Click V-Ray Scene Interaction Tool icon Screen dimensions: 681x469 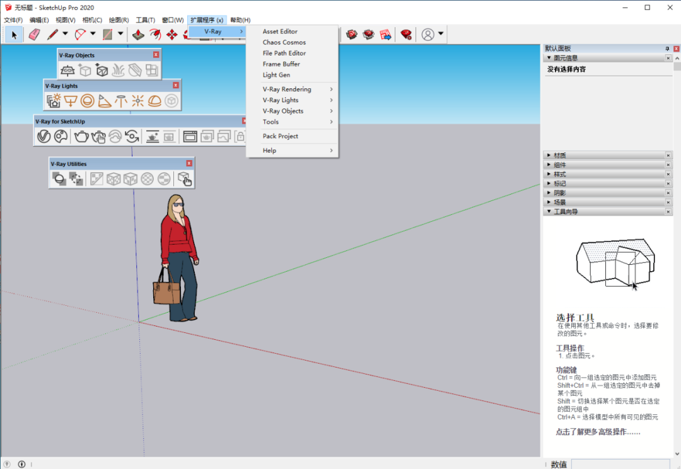pyautogui.click(x=185, y=178)
